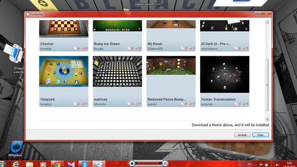Like the Human Transmutation theme
The image size is (297, 167).
click(x=236, y=104)
